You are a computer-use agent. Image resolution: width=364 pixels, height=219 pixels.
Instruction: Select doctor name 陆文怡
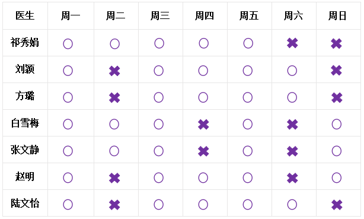pos(25,203)
